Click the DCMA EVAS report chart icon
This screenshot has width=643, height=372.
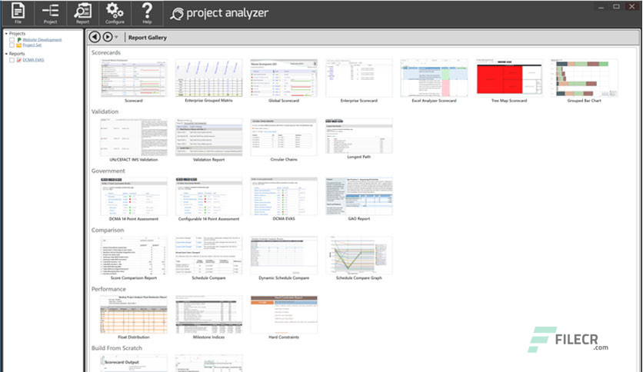click(19, 60)
